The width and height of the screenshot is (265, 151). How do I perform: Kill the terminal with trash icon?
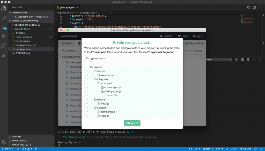tap(248, 59)
